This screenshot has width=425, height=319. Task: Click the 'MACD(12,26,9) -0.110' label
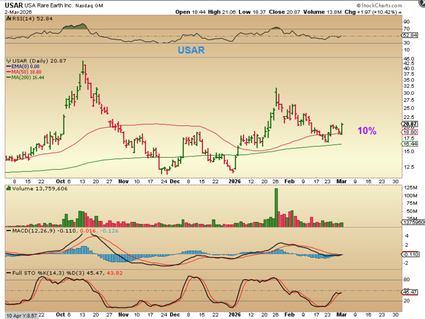(44, 231)
